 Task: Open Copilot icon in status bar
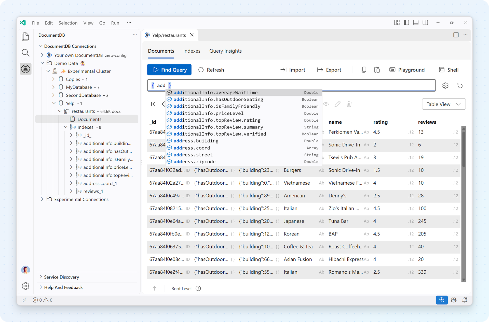pyautogui.click(x=454, y=300)
